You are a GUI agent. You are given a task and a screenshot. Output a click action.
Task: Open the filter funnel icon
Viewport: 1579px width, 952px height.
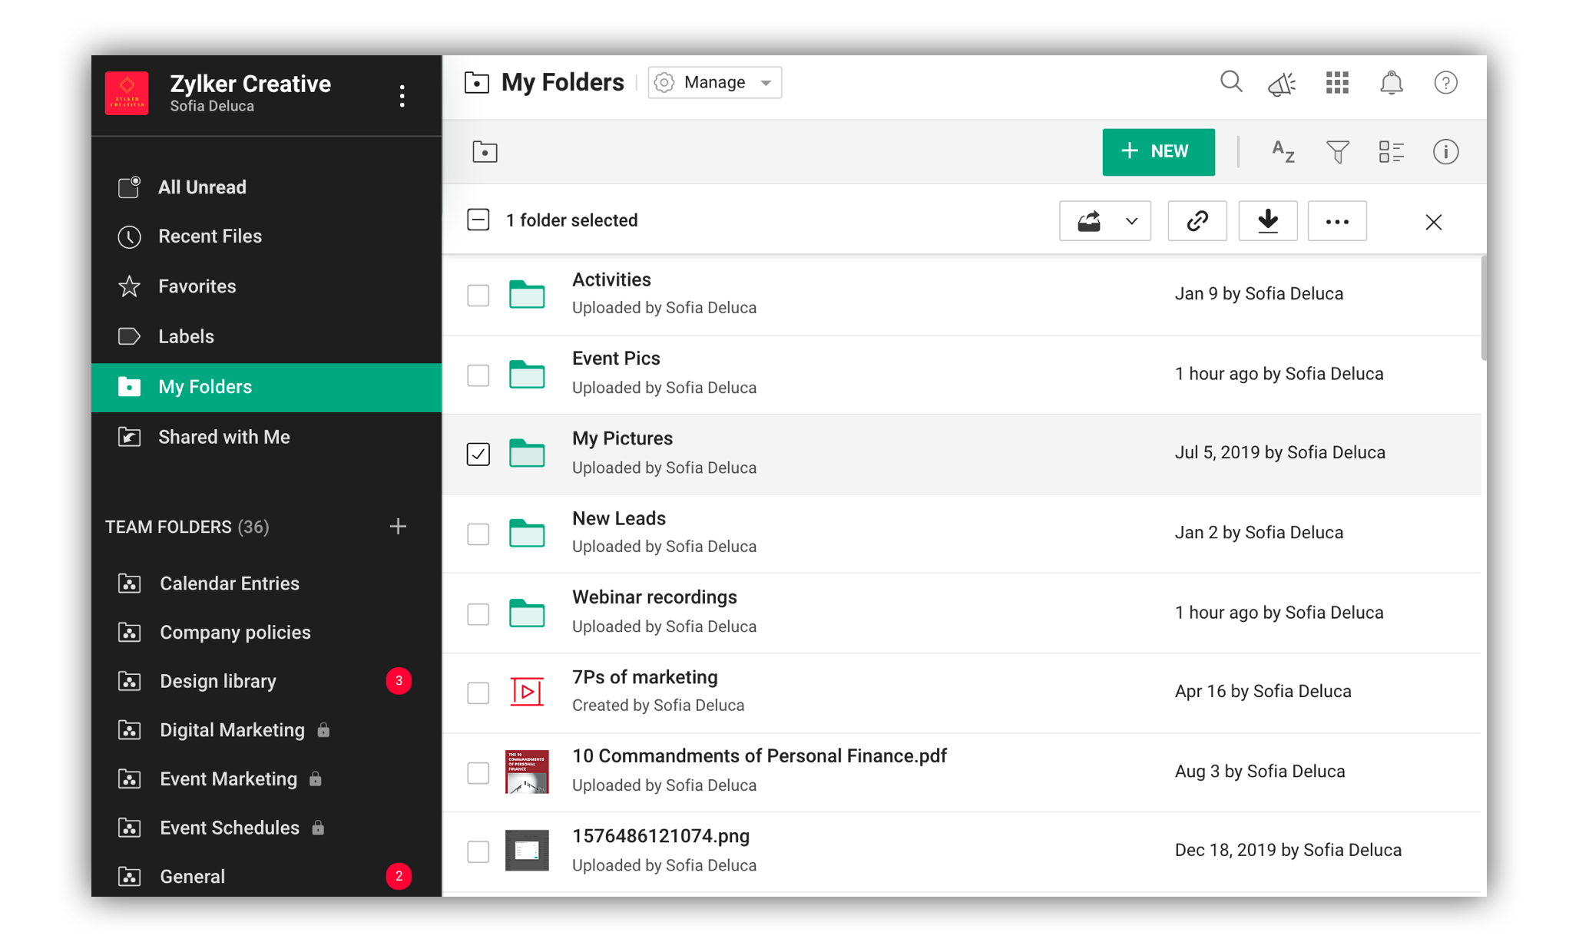[x=1337, y=151]
